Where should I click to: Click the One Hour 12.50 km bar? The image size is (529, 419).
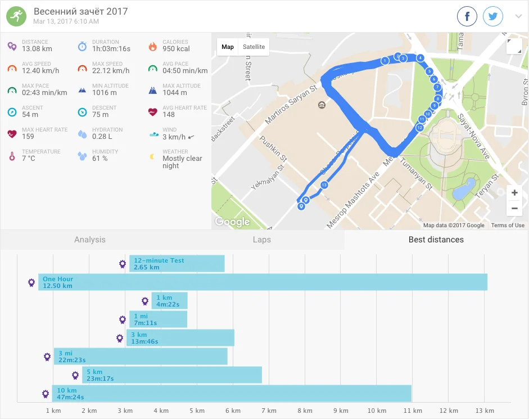(x=263, y=282)
